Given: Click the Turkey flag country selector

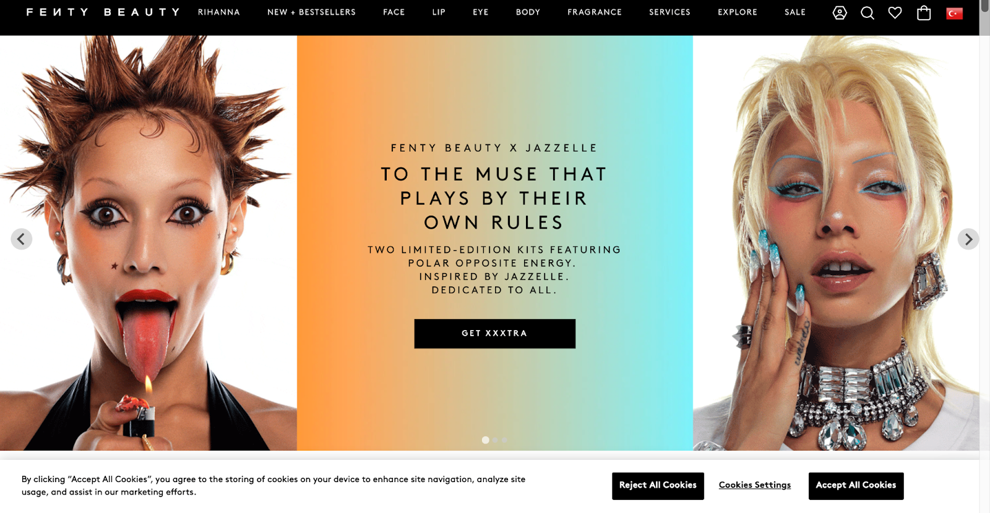Looking at the screenshot, I should point(955,13).
